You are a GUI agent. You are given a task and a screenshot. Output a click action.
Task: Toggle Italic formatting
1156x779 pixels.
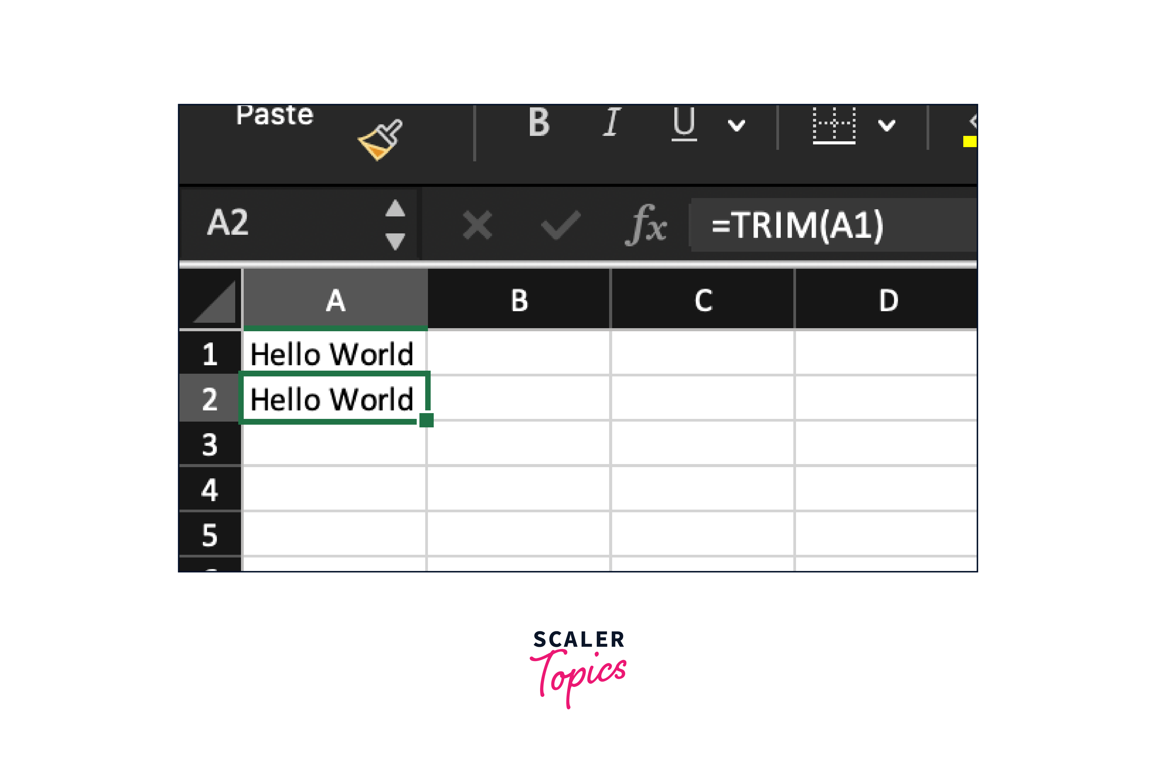tap(612, 122)
